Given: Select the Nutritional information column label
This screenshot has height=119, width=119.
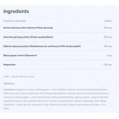Looking at the screenshot, I should click(x=15, y=21).
